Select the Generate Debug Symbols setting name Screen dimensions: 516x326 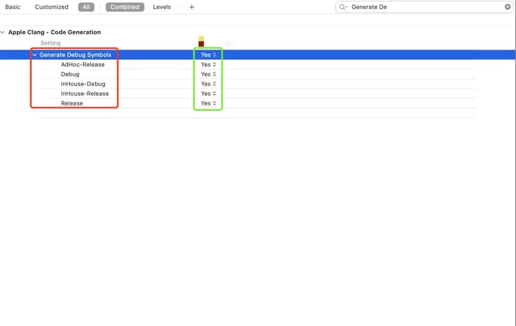pyautogui.click(x=75, y=55)
